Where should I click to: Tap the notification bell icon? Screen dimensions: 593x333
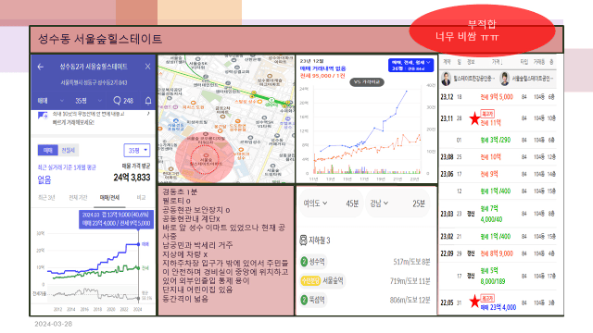(x=148, y=101)
